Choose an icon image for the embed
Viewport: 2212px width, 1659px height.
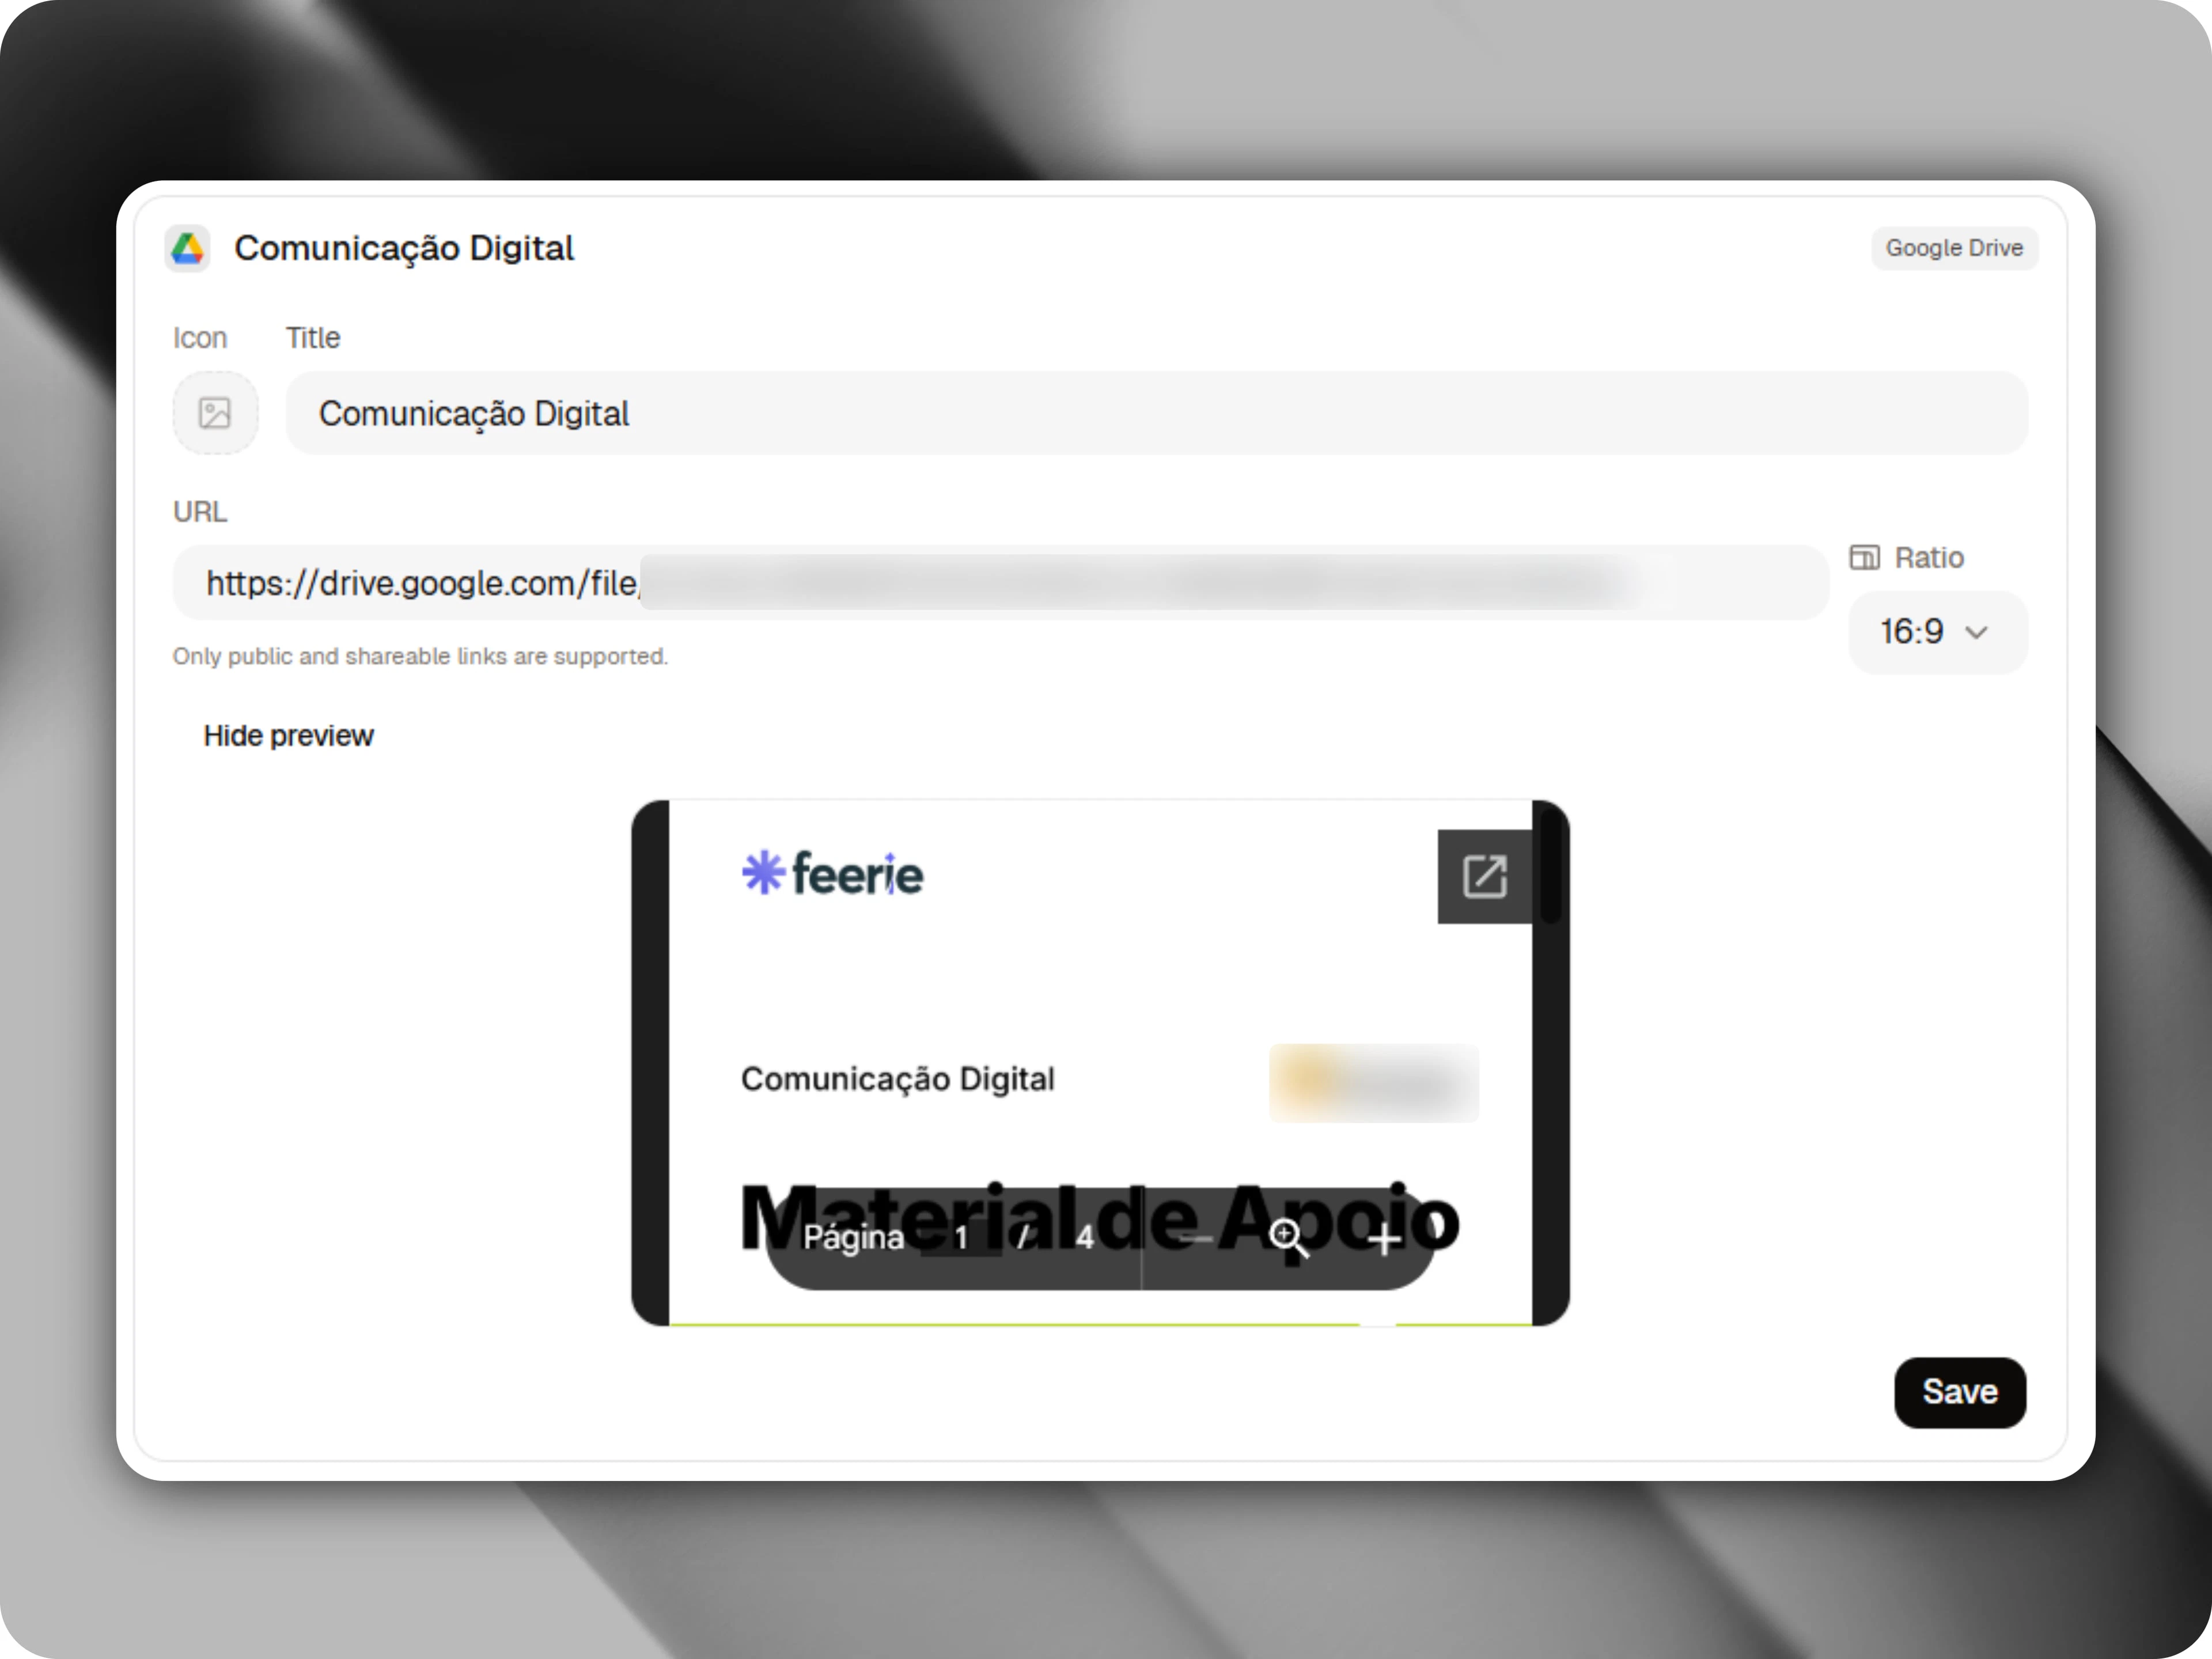[x=215, y=413]
